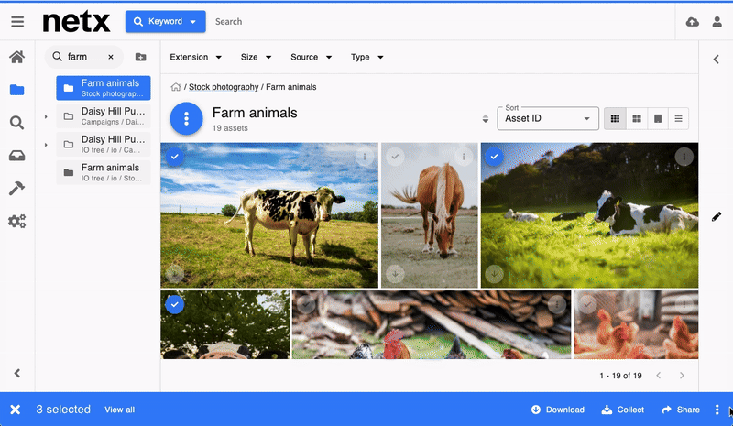Switch to list view layout

pyautogui.click(x=678, y=118)
